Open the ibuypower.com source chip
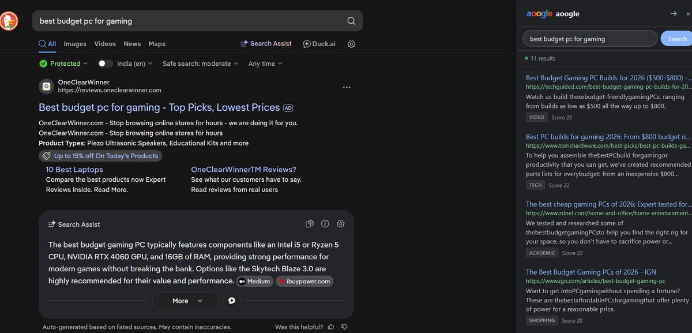The image size is (692, 333). coord(304,282)
